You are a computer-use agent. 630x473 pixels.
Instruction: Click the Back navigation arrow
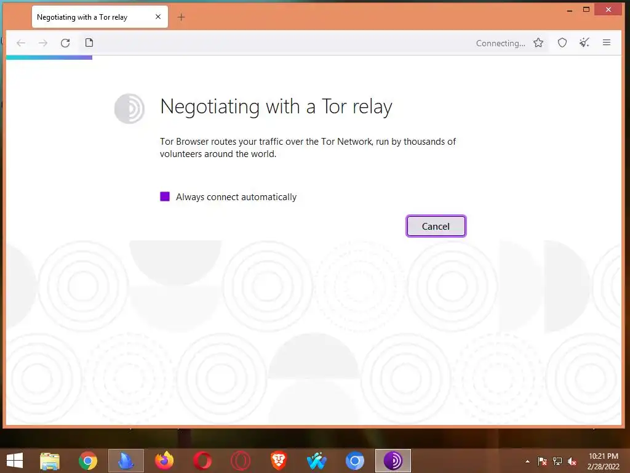point(21,43)
